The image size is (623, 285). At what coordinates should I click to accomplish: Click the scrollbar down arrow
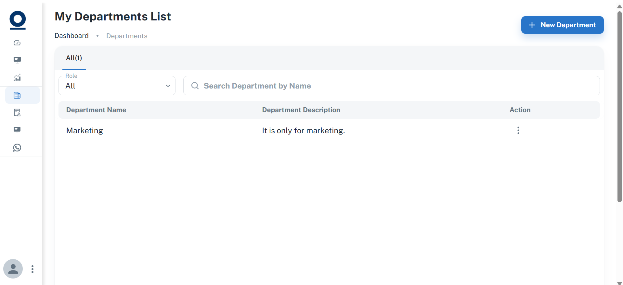pos(619,283)
